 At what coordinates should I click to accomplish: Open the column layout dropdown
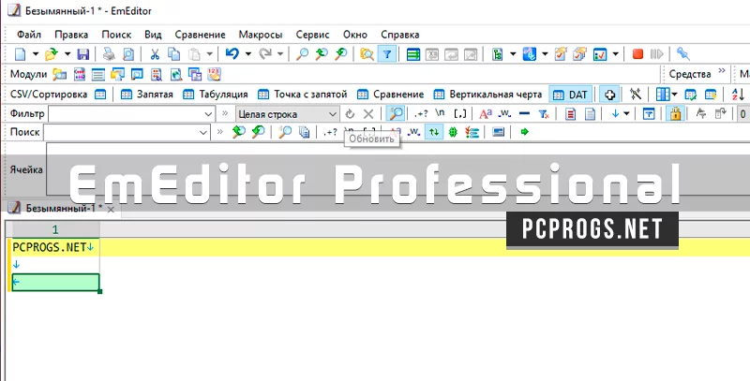[674, 95]
